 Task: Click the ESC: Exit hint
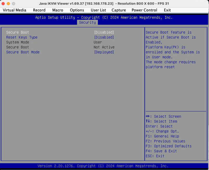click(155, 156)
